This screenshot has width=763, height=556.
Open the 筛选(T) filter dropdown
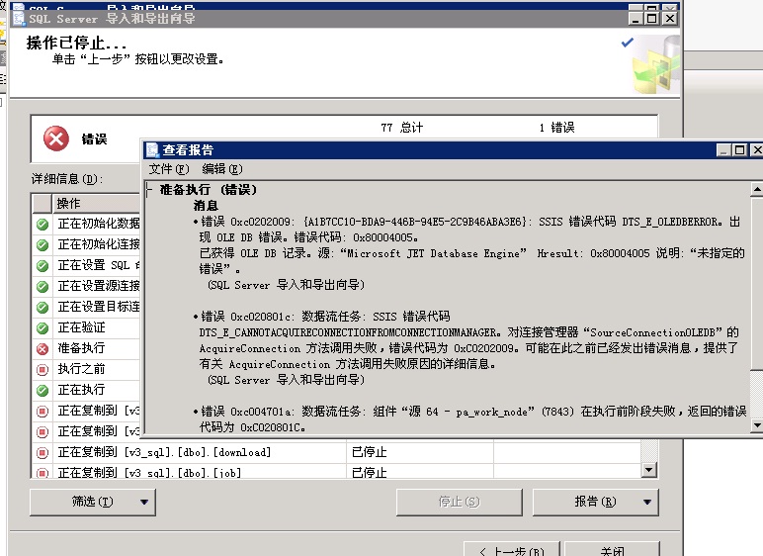coord(92,502)
